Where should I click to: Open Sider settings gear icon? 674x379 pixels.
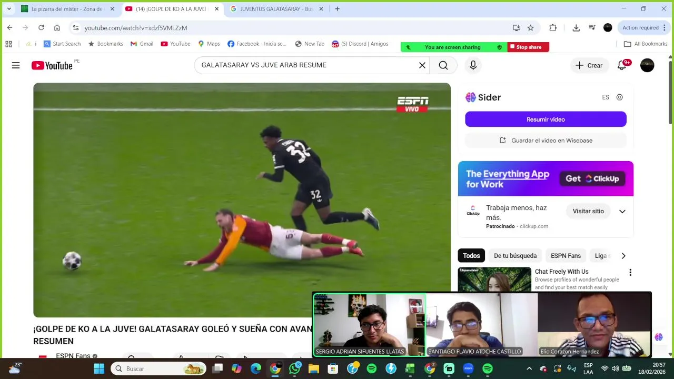(619, 97)
